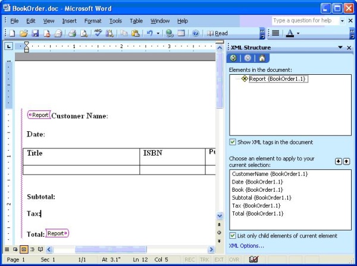Click the ruler tab selector box
Image resolution: width=357 pixels, height=266 pixels.
(9, 46)
